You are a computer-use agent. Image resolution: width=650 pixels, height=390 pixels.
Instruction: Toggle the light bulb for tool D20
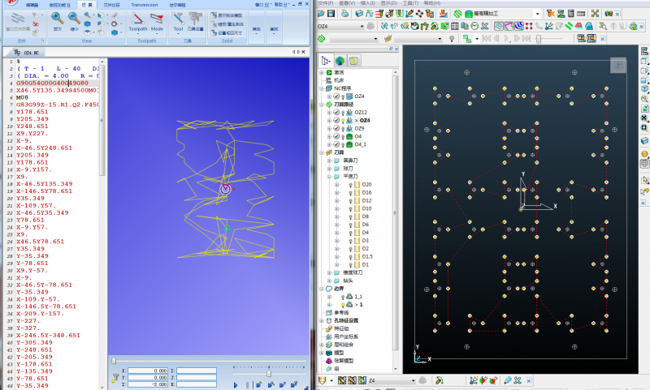pos(350,184)
